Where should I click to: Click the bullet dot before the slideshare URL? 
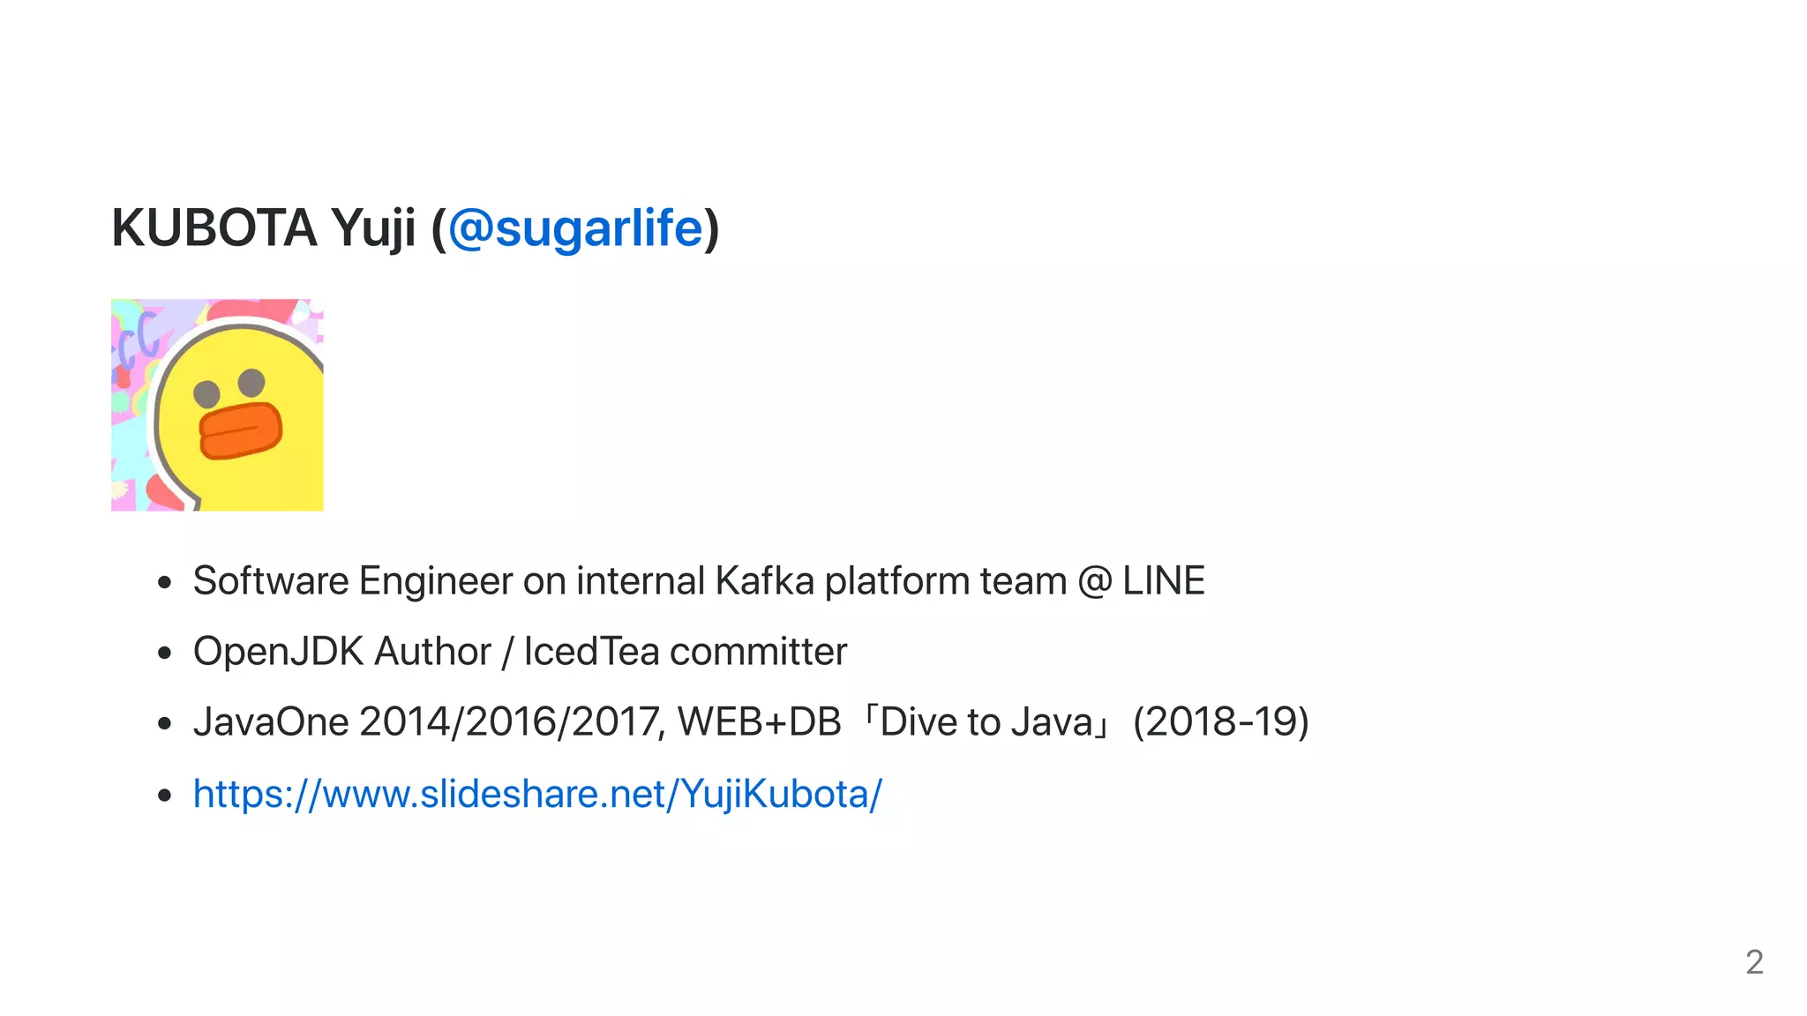point(164,796)
